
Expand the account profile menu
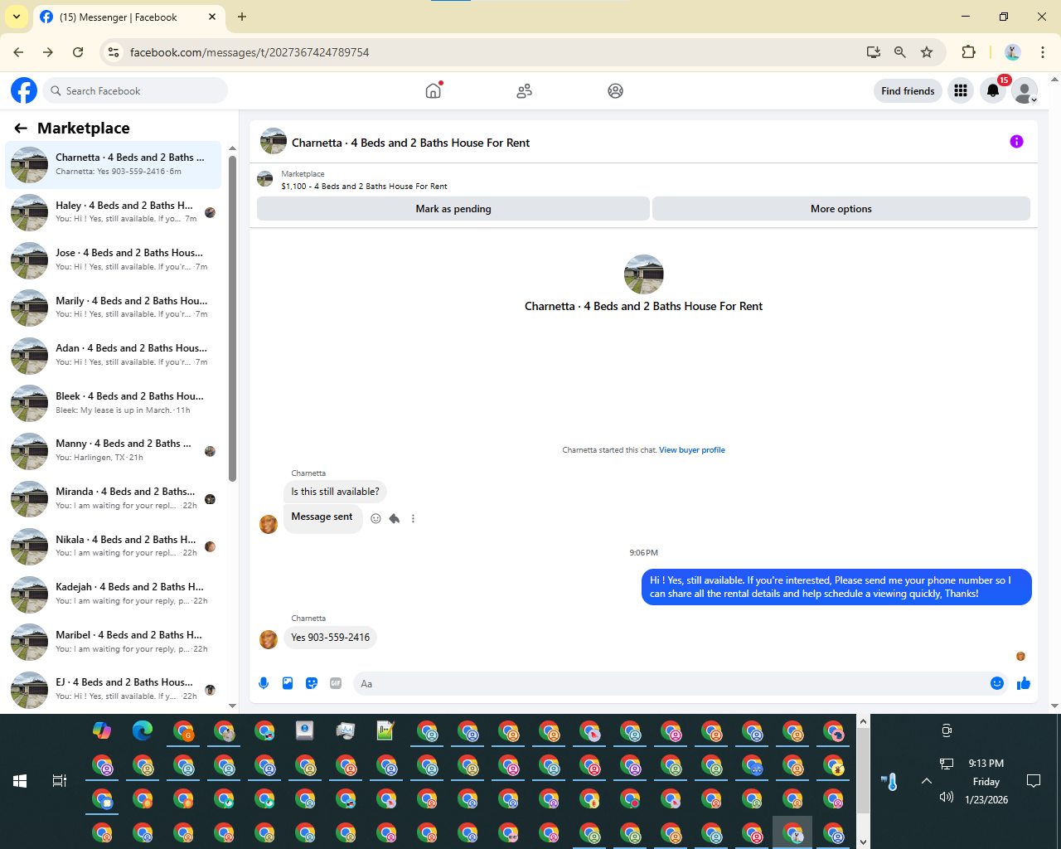click(x=1025, y=90)
